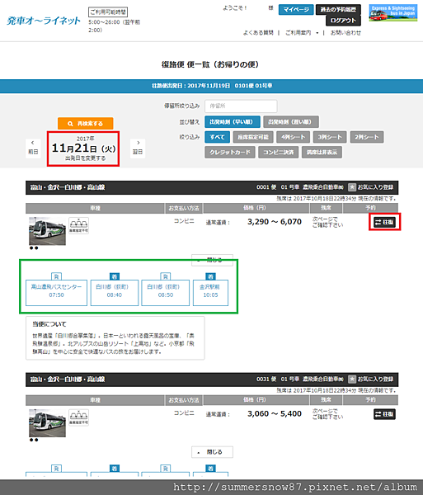
Task: Filter by クレジットカード payment
Action: (230, 152)
